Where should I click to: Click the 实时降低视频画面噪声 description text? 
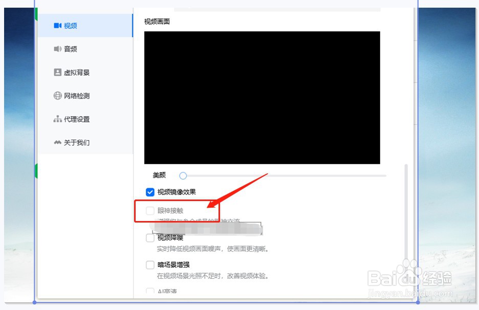212,249
